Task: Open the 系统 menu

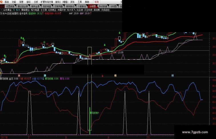Action: coord(7,2)
